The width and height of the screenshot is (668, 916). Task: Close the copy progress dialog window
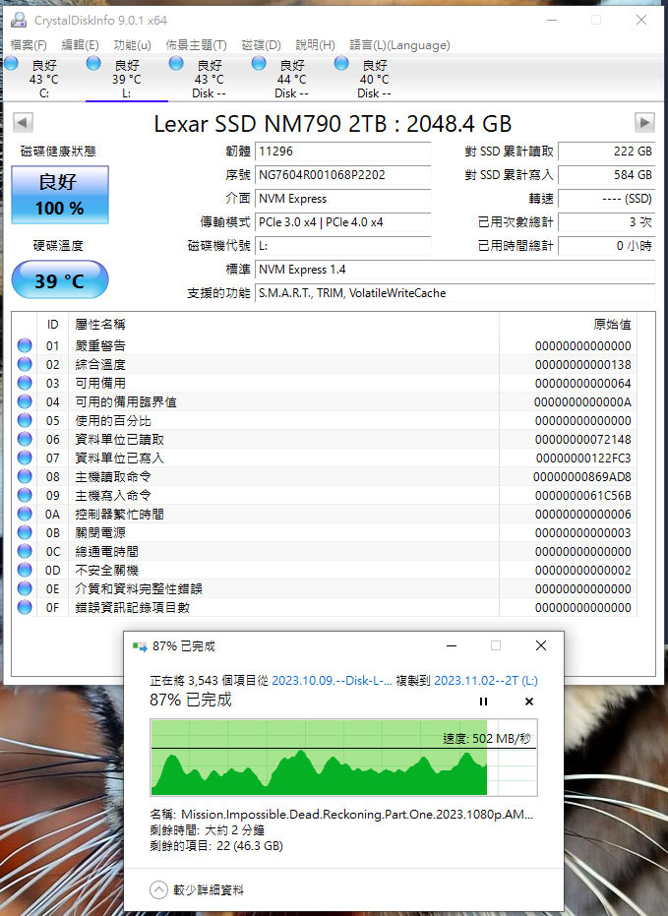coord(541,645)
